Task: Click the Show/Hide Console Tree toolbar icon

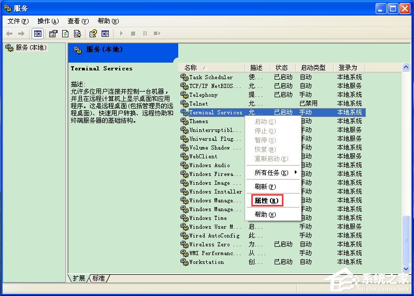Action: (38, 34)
